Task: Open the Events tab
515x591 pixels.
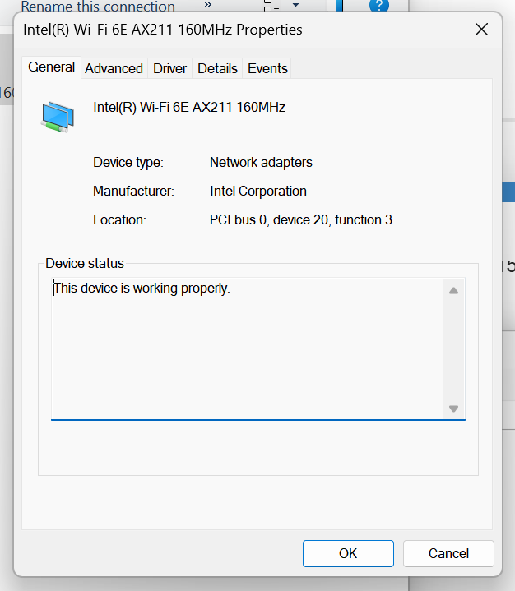Action: (267, 68)
